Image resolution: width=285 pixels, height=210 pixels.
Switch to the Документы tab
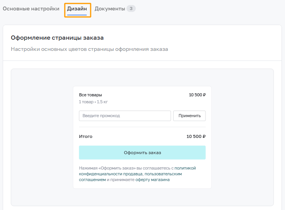click(110, 8)
